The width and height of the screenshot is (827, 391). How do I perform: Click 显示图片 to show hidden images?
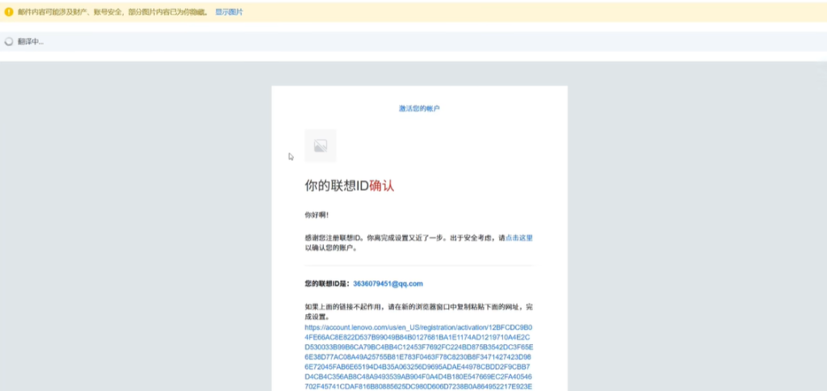[229, 12]
